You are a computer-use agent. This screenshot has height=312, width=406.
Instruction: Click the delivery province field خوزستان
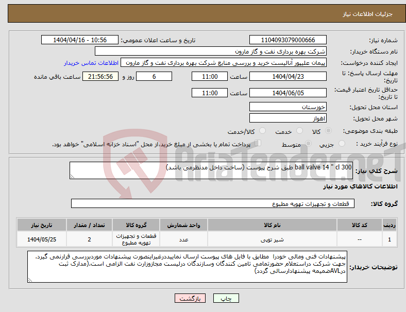[287, 107]
